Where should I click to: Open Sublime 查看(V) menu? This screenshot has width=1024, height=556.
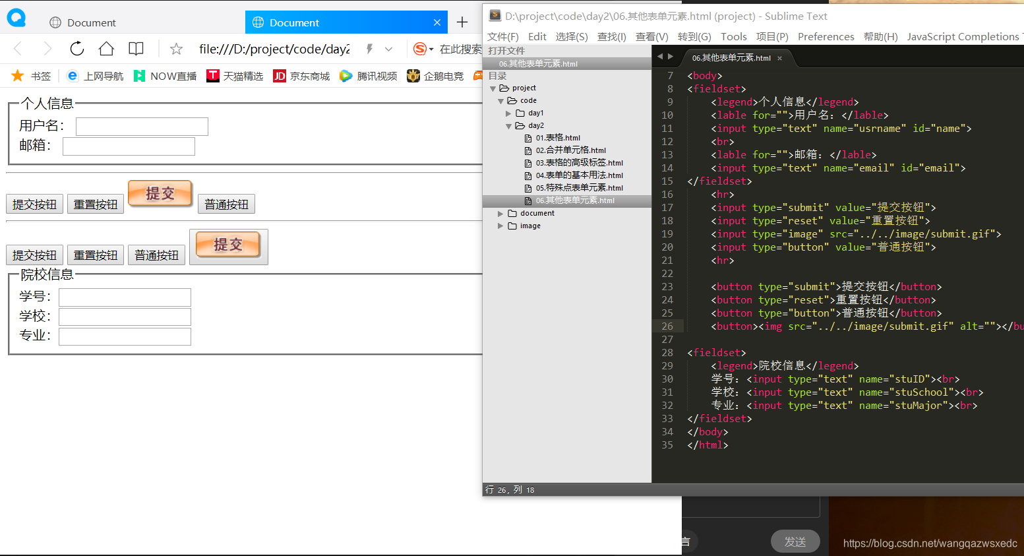(652, 36)
